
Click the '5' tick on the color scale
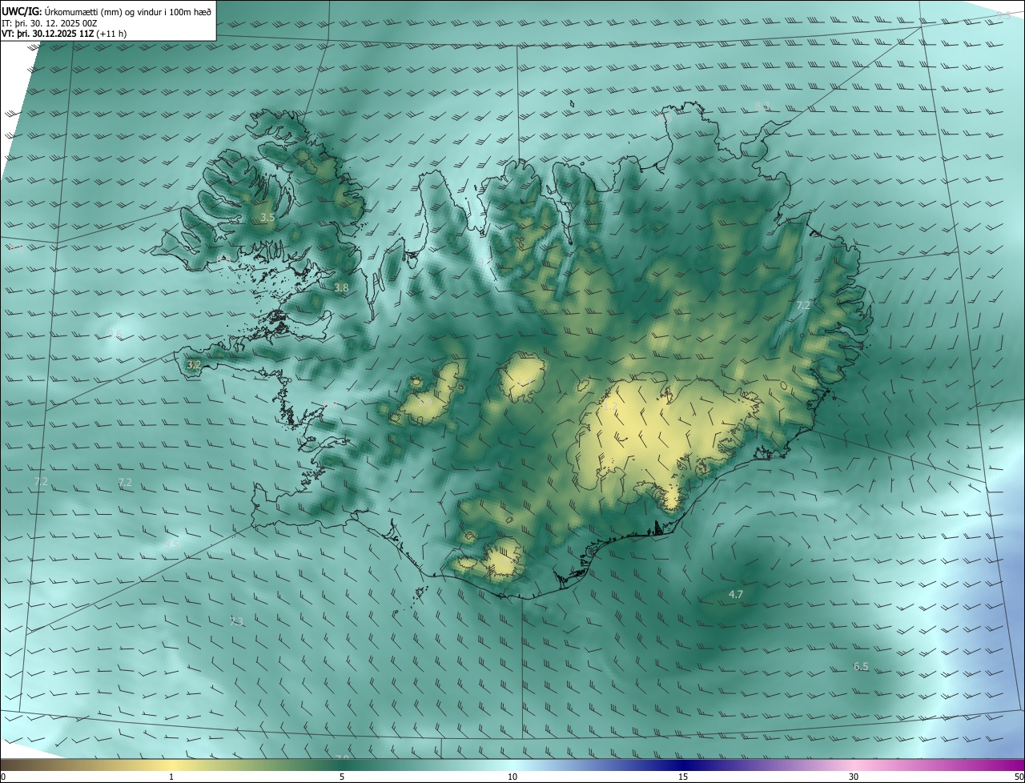pos(342,777)
